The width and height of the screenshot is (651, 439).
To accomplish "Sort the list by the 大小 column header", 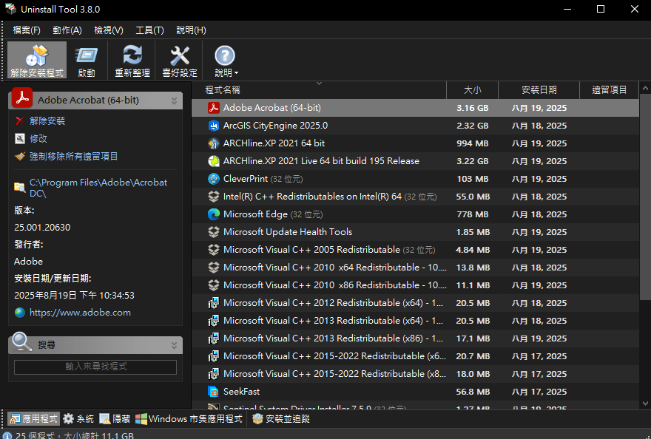I will (472, 90).
